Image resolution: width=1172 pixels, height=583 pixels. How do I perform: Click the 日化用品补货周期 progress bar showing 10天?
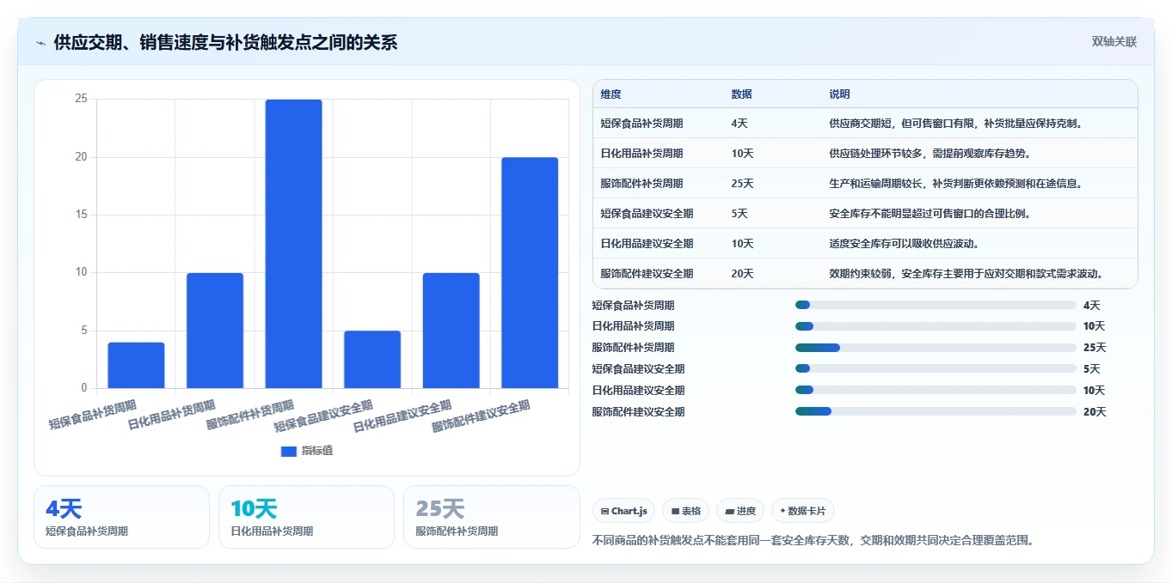(936, 326)
